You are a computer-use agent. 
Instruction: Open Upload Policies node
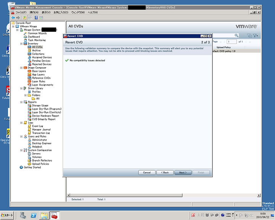[x=40, y=164]
